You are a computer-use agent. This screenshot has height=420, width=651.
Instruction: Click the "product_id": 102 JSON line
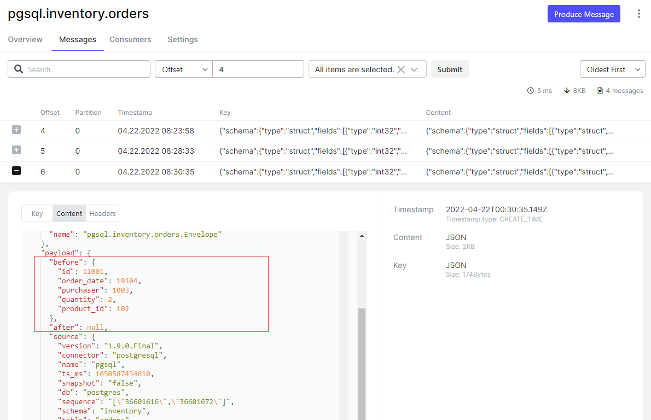click(x=93, y=309)
